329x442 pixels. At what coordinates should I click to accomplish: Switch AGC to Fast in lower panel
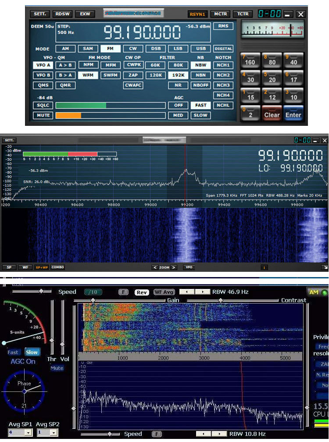pos(13,352)
